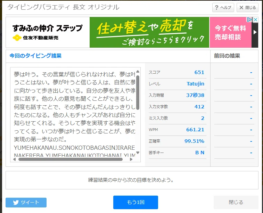The height and width of the screenshot is (213, 263).
Task: Click the スコア row label
Action: click(155, 73)
